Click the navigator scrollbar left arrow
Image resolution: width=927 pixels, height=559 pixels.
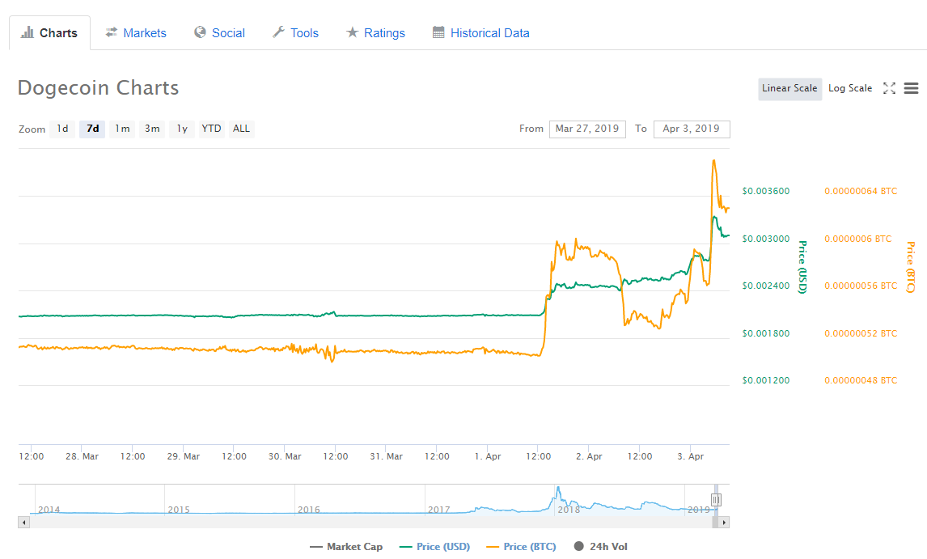23,523
